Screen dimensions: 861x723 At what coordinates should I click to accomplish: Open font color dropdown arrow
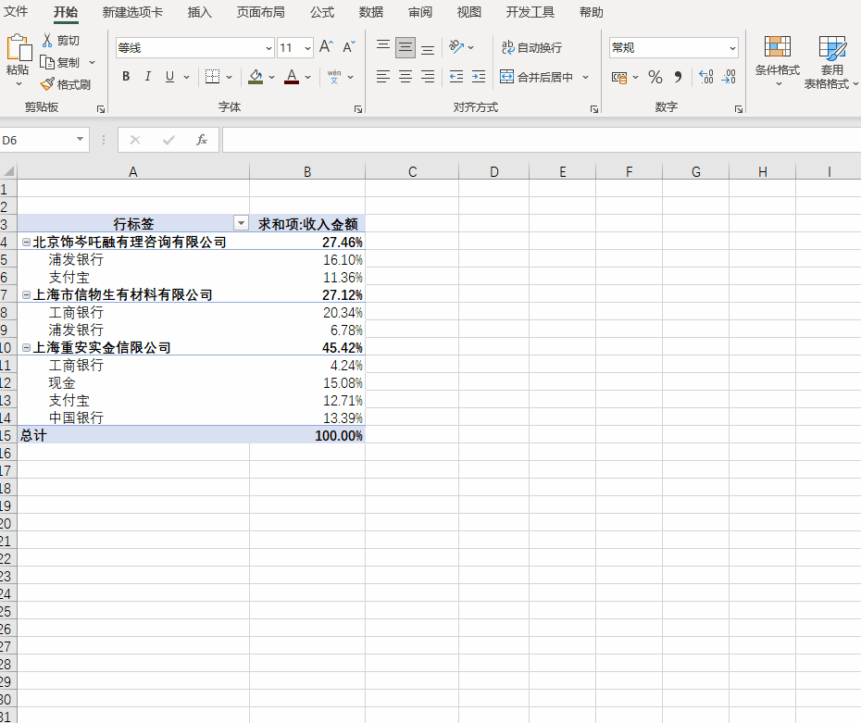(x=307, y=78)
